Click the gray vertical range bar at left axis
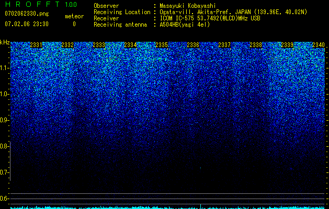This screenshot has width=329, height=209. pyautogui.click(x=10, y=161)
